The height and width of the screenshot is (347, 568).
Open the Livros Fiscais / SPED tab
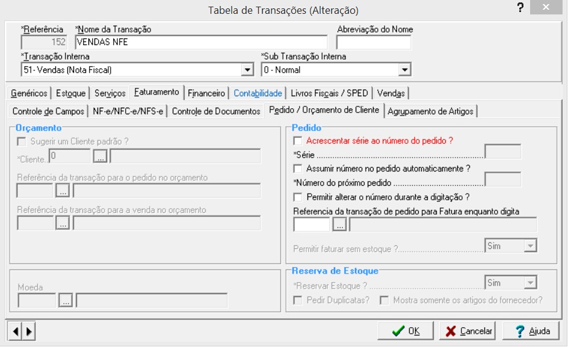click(x=329, y=93)
